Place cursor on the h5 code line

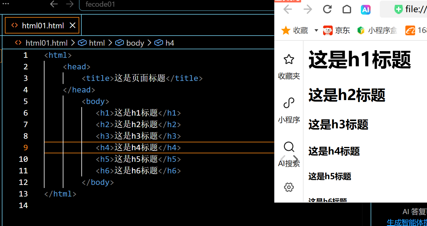[138, 159]
